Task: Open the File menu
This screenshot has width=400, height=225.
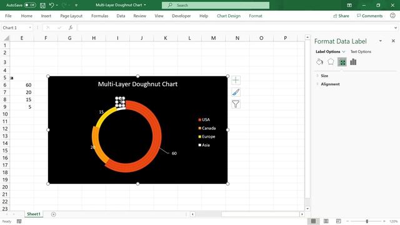Action: click(x=8, y=16)
